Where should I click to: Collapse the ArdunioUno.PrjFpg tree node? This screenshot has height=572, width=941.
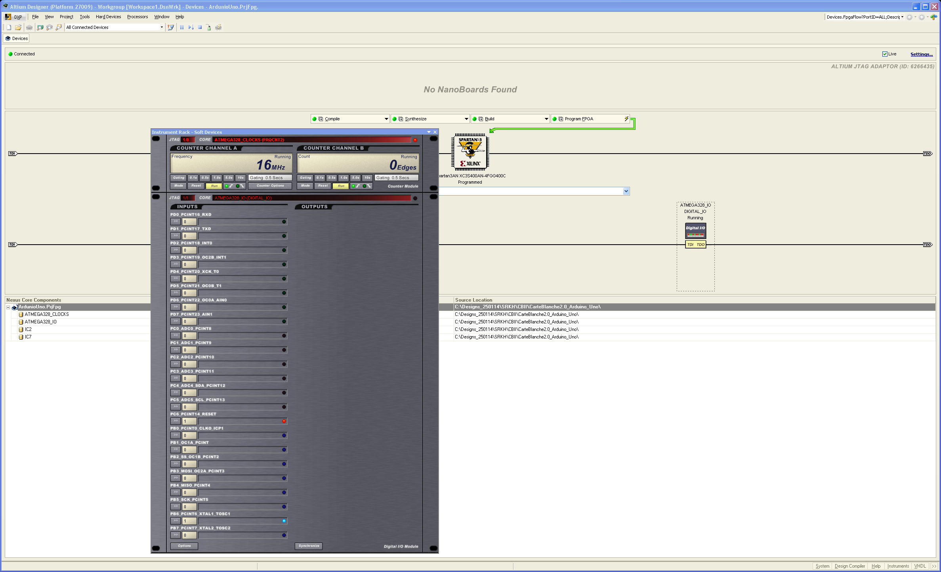[8, 307]
